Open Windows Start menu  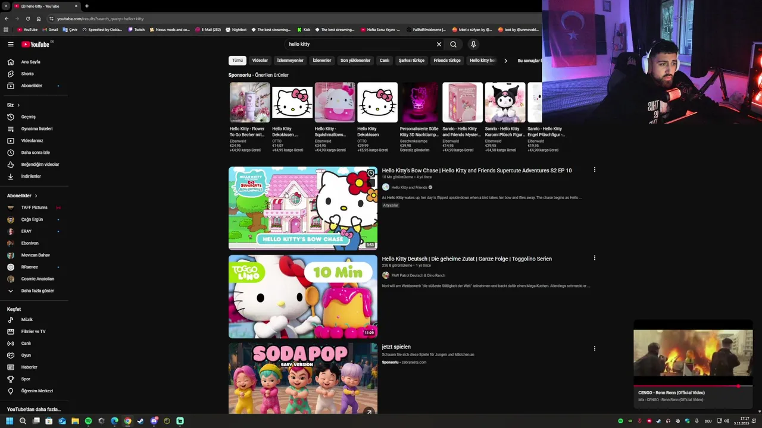(10, 421)
